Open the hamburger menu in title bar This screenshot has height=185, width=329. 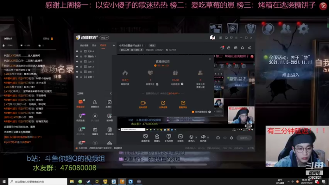point(236,38)
